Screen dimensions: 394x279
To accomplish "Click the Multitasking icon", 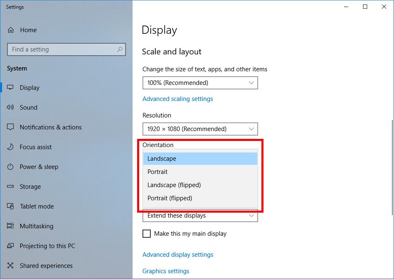I will 11,226.
